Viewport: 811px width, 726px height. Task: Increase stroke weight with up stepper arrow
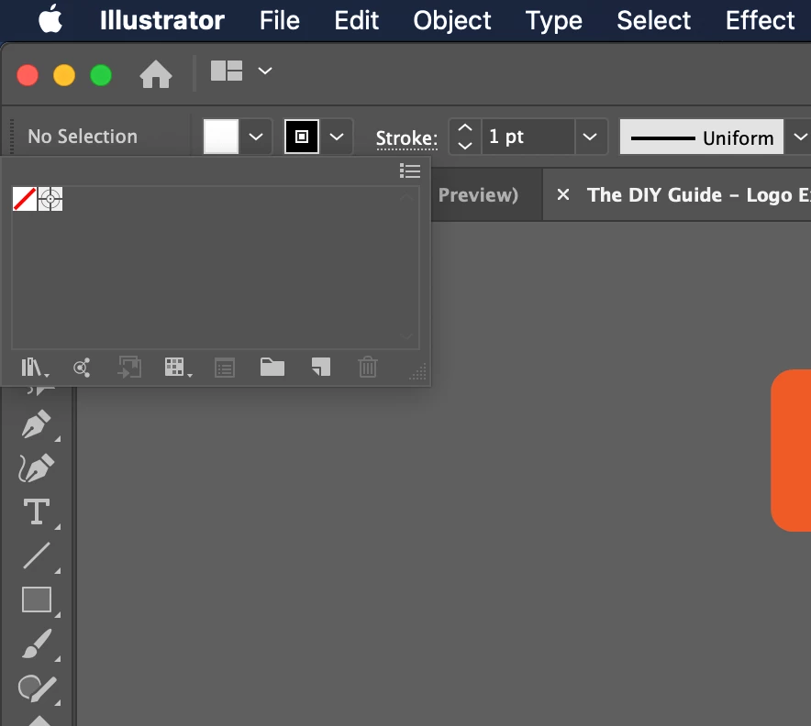465,128
